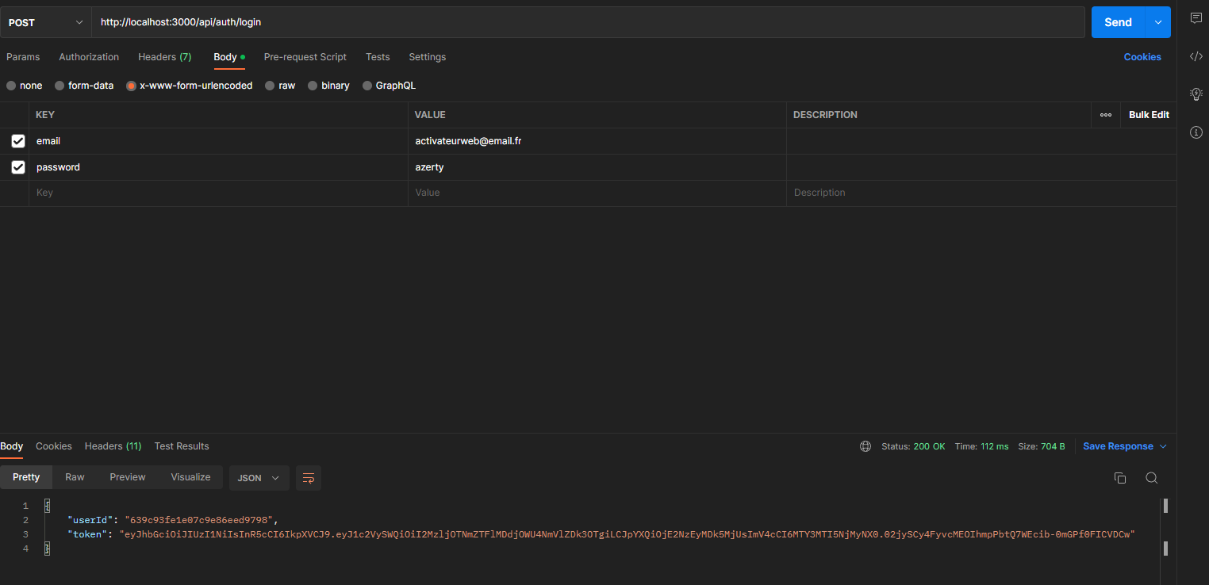Image resolution: width=1209 pixels, height=585 pixels.
Task: Switch to the Headers (7) tab
Action: tap(164, 56)
